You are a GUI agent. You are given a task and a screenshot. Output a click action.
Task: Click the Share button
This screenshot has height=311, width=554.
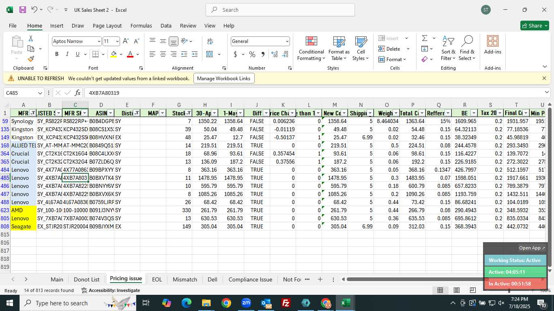pyautogui.click(x=535, y=26)
